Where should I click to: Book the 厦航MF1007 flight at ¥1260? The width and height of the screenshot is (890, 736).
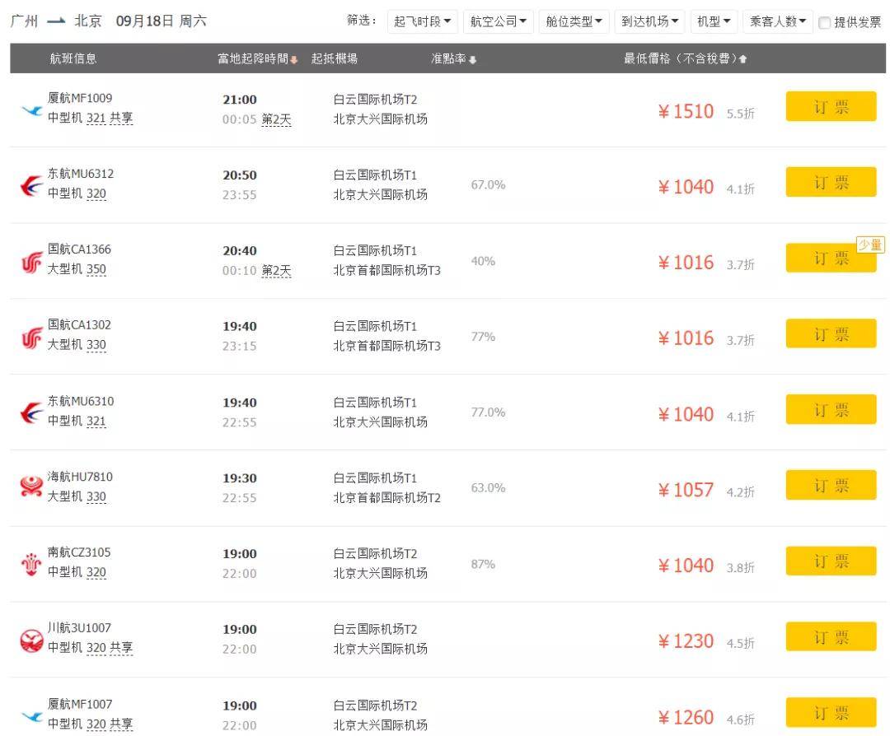pyautogui.click(x=831, y=712)
